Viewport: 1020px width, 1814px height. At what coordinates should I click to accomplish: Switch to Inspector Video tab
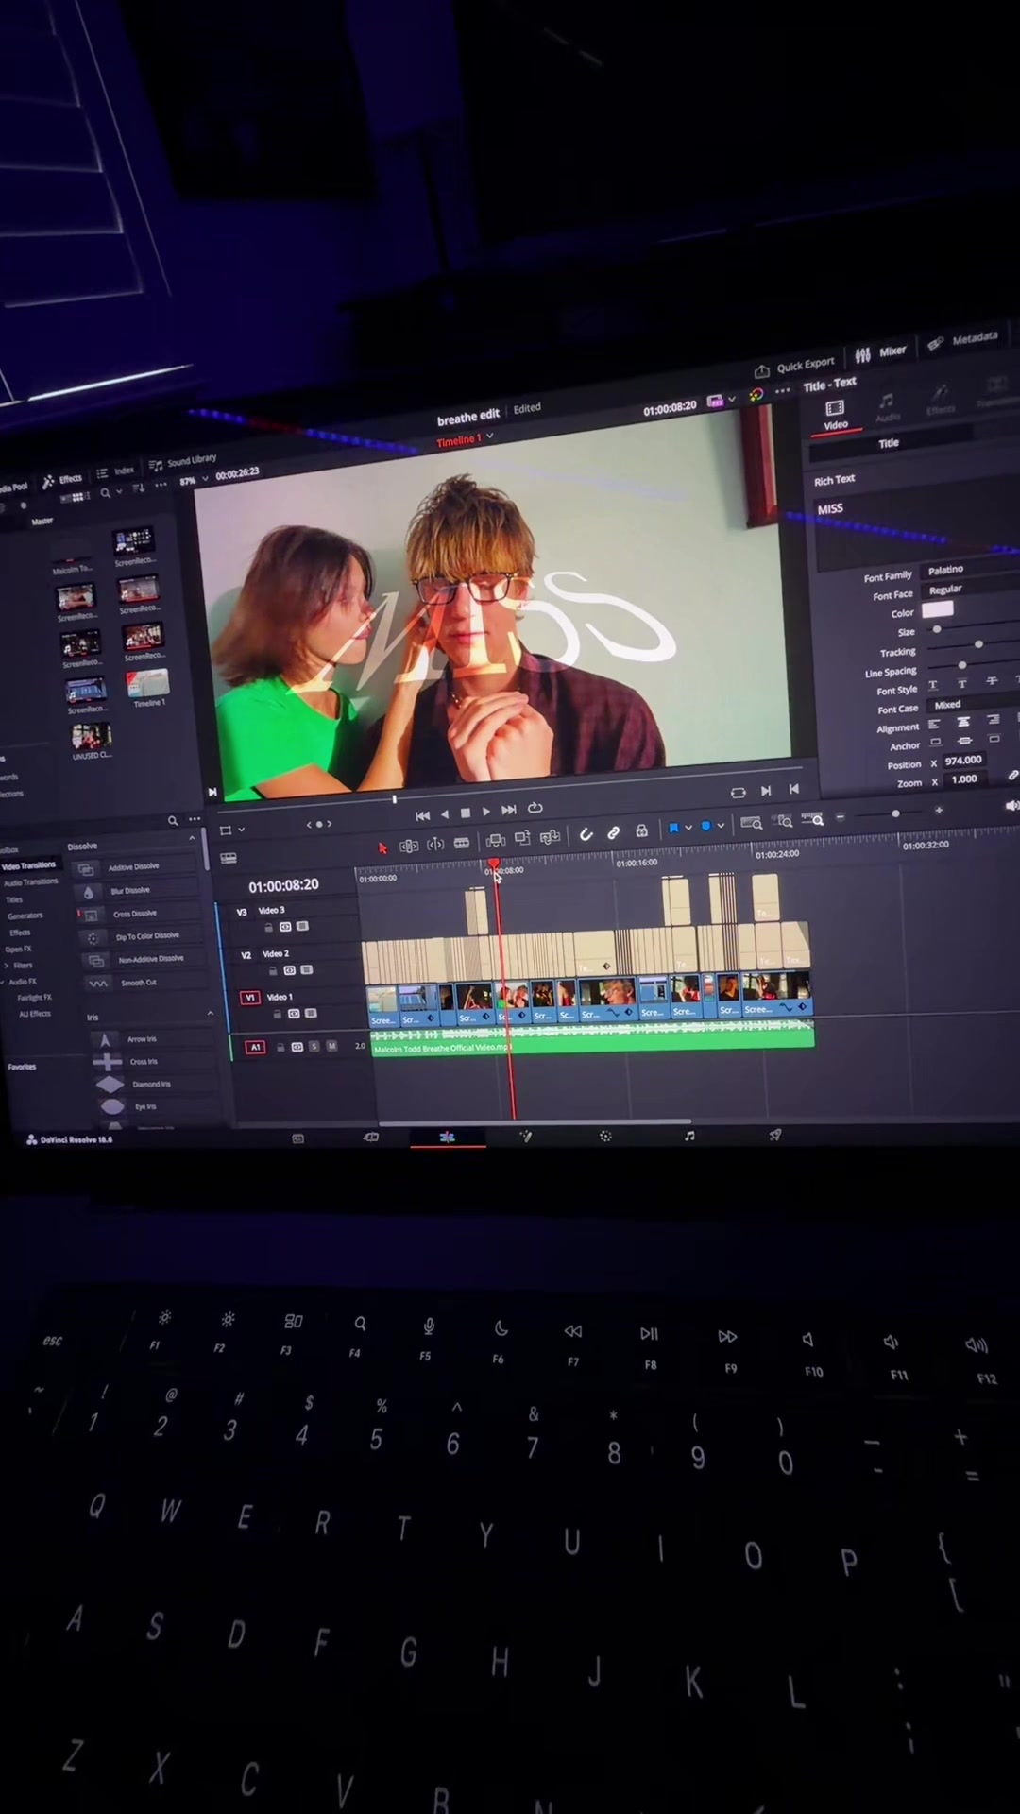coord(836,414)
